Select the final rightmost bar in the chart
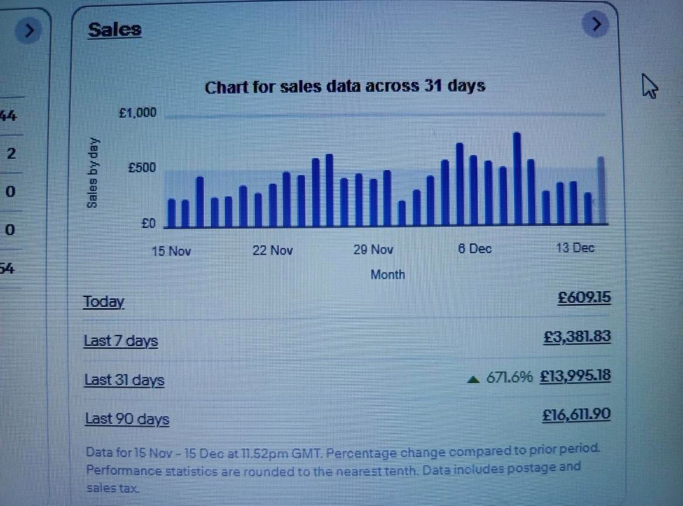 [601, 191]
